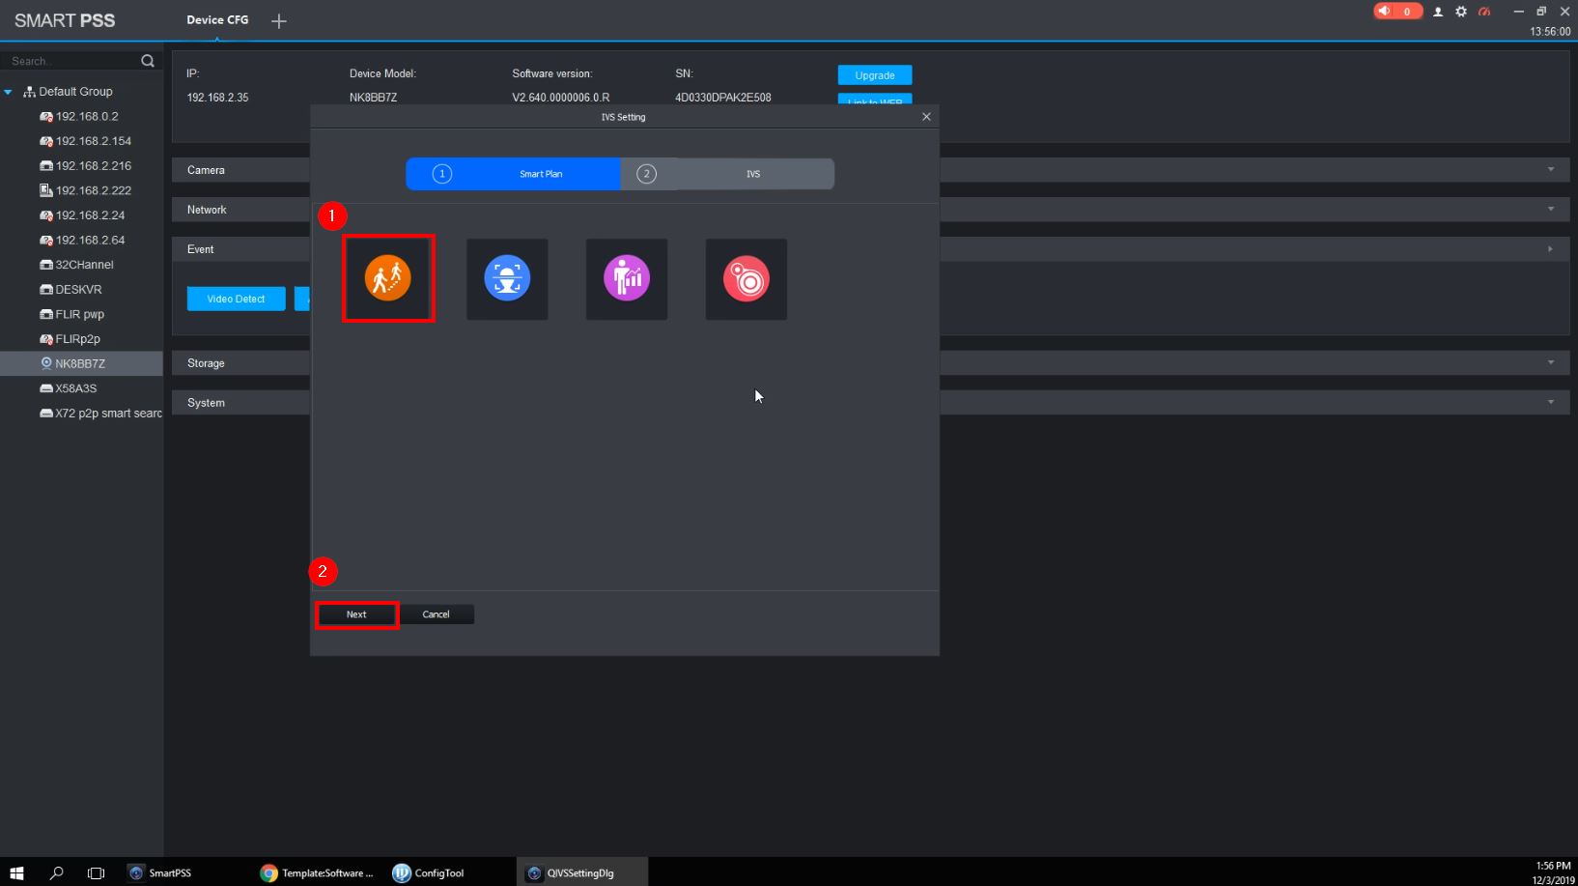Go to the IVS step 2
The height and width of the screenshot is (886, 1578).
click(728, 174)
